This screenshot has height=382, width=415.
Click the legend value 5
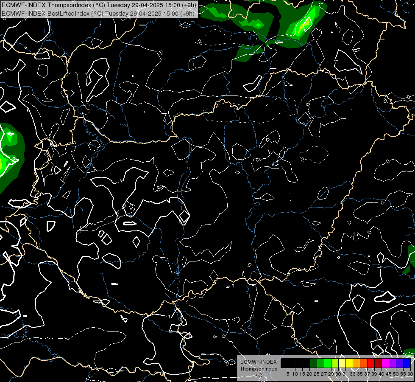click(x=288, y=374)
